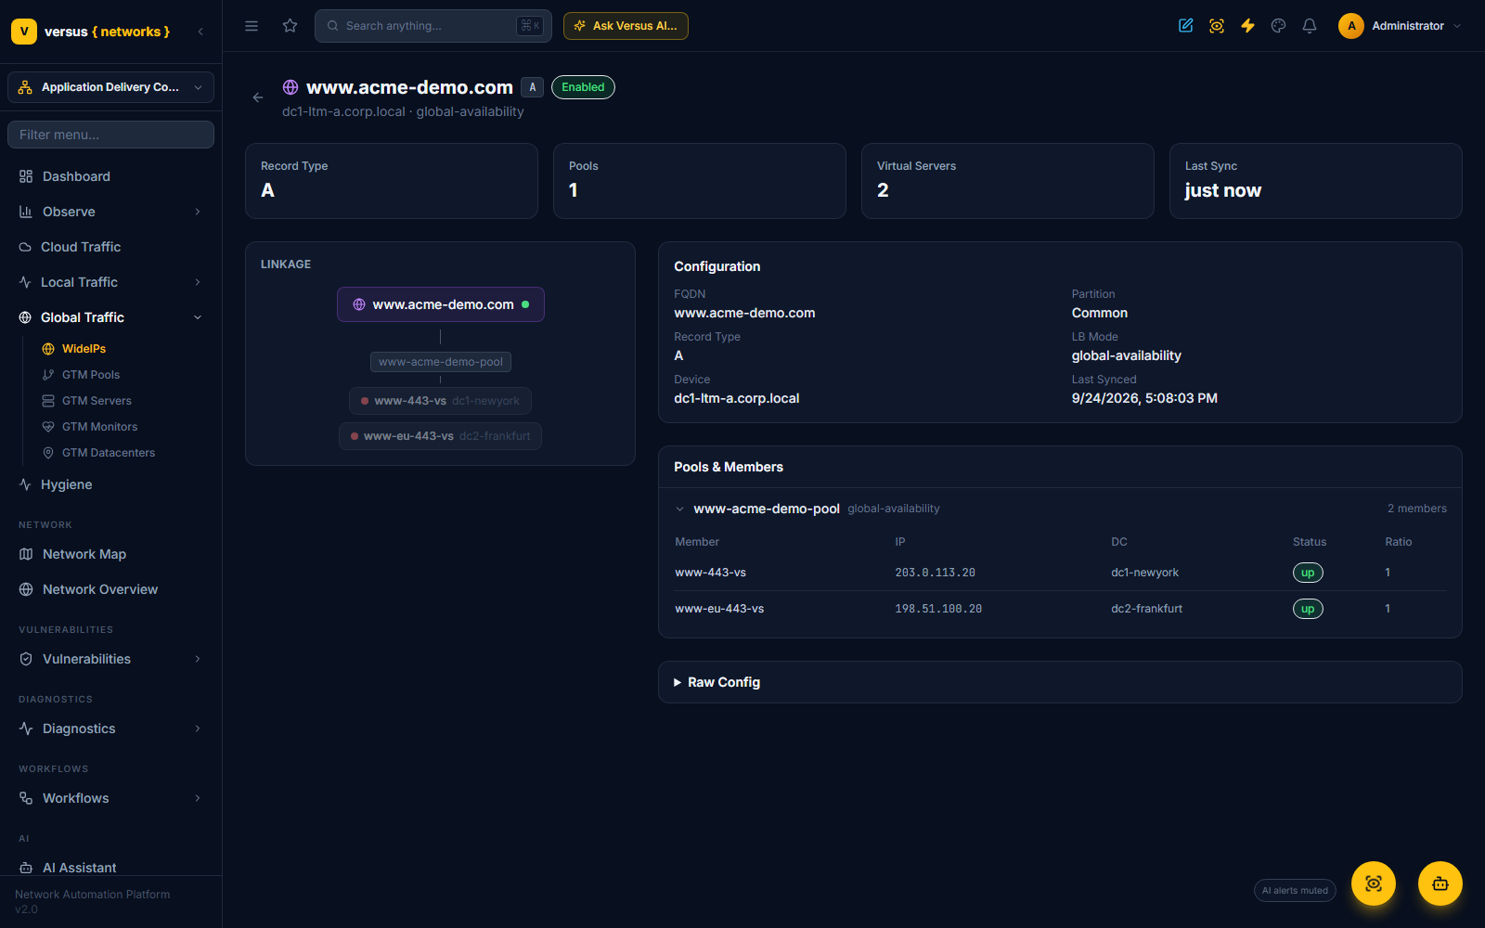Select the www-acme-demo-pool linkage node
1485x928 pixels.
click(x=441, y=362)
